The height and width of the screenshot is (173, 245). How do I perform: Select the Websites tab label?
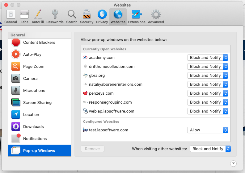pyautogui.click(x=118, y=22)
